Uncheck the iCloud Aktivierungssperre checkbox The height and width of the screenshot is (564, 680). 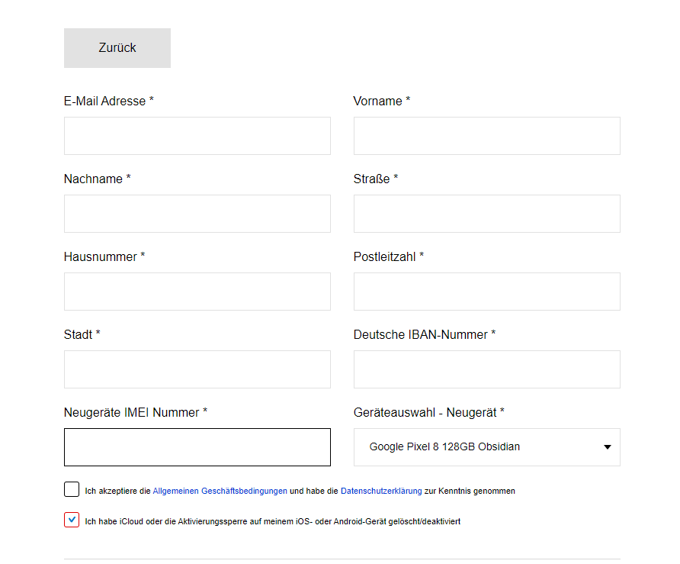(x=72, y=520)
